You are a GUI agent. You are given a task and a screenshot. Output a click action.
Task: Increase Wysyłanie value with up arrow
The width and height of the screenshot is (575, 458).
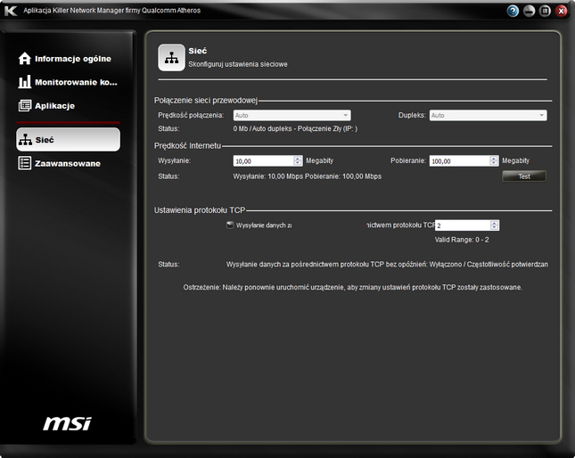(298, 159)
